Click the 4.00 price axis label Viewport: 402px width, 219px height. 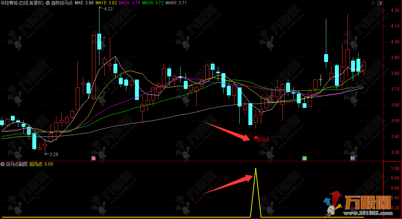coord(395,42)
